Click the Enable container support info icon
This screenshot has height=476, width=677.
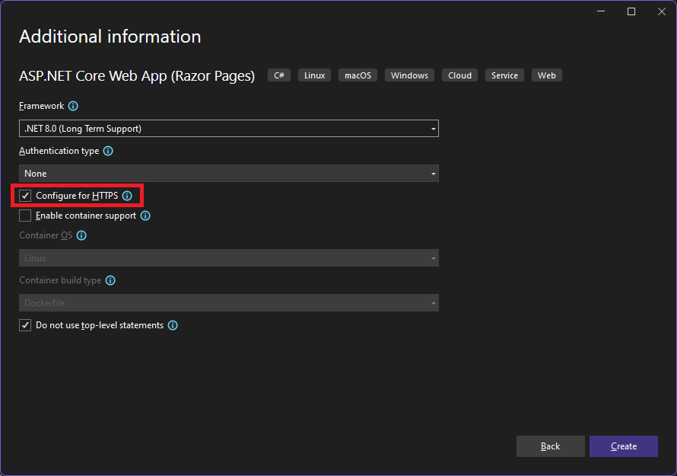coord(145,216)
